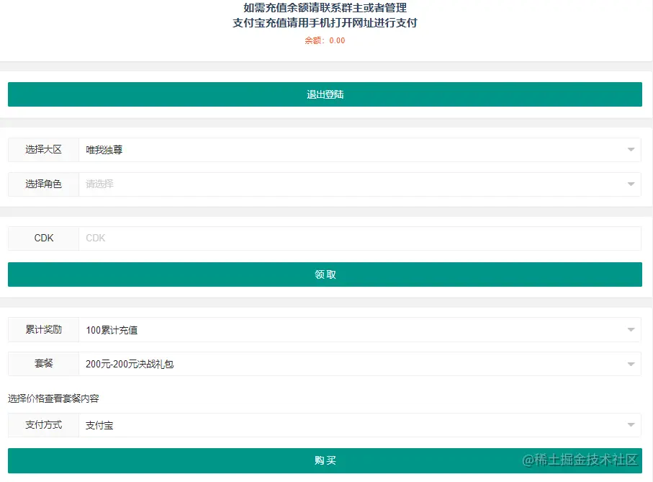Click the CDK field label

coord(44,238)
